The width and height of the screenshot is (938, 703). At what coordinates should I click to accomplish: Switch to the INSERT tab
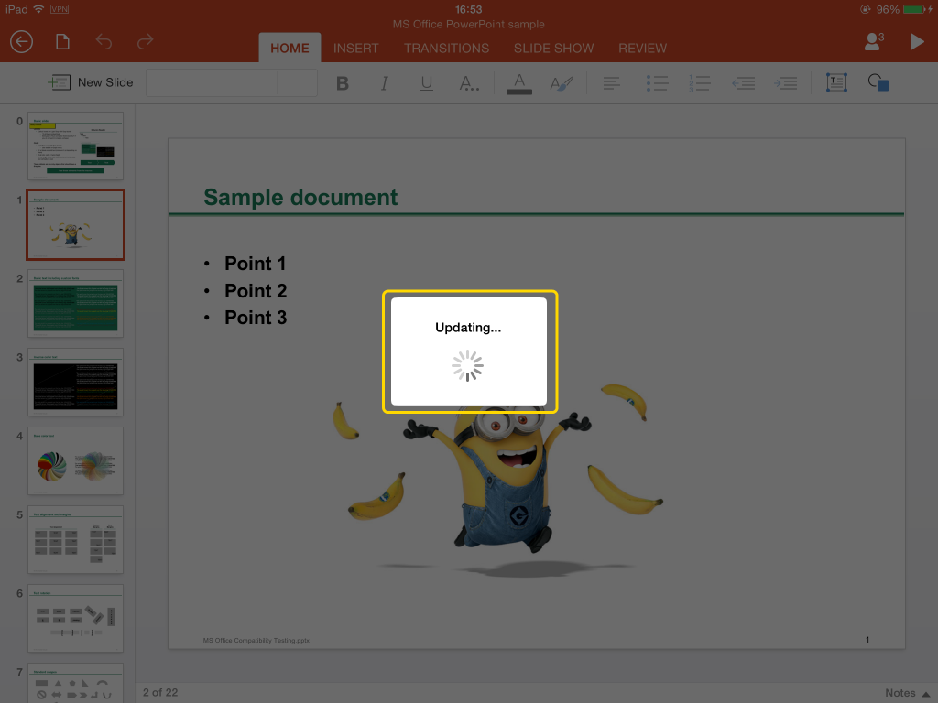(x=355, y=49)
